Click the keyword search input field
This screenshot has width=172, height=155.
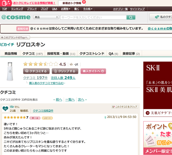pyautogui.click(x=93, y=18)
